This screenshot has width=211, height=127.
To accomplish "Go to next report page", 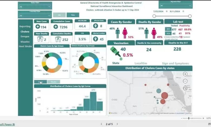I will pos(117,124).
